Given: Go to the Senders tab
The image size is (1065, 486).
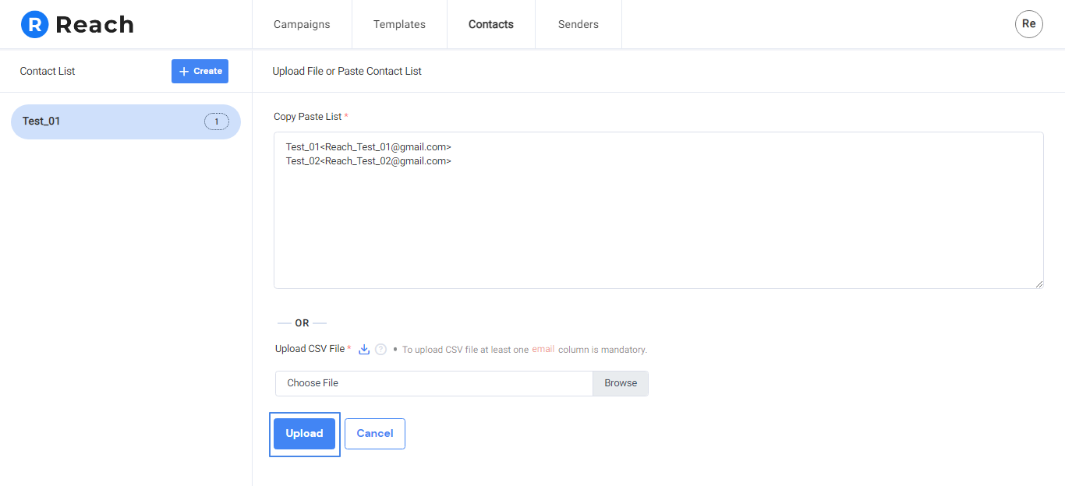Looking at the screenshot, I should tap(578, 24).
